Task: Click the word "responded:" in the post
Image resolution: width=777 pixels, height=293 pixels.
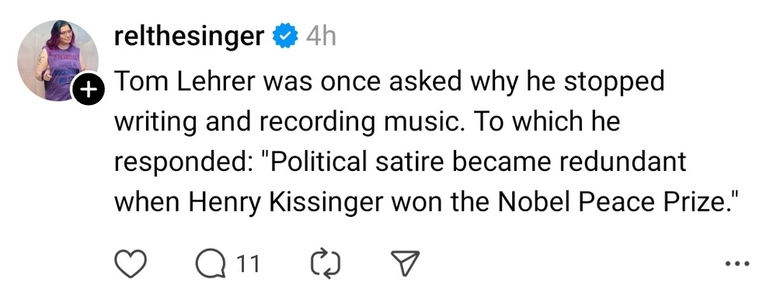Action: [x=181, y=163]
